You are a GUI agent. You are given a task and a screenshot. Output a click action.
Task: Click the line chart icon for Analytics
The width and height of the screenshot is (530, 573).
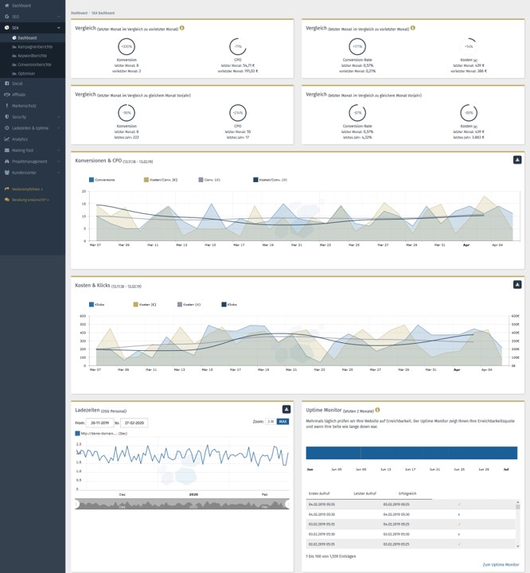(x=7, y=138)
